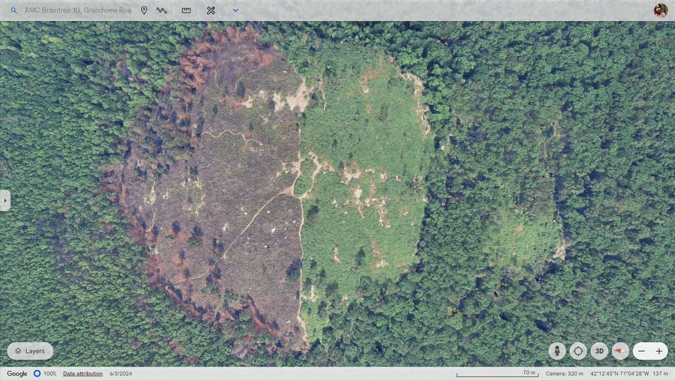The height and width of the screenshot is (380, 675).
Task: Zoom out with the minus button
Action: tap(642, 351)
